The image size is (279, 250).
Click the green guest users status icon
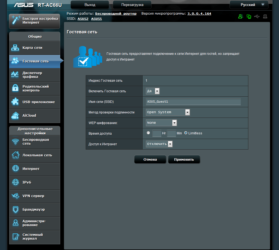(x=240, y=16)
